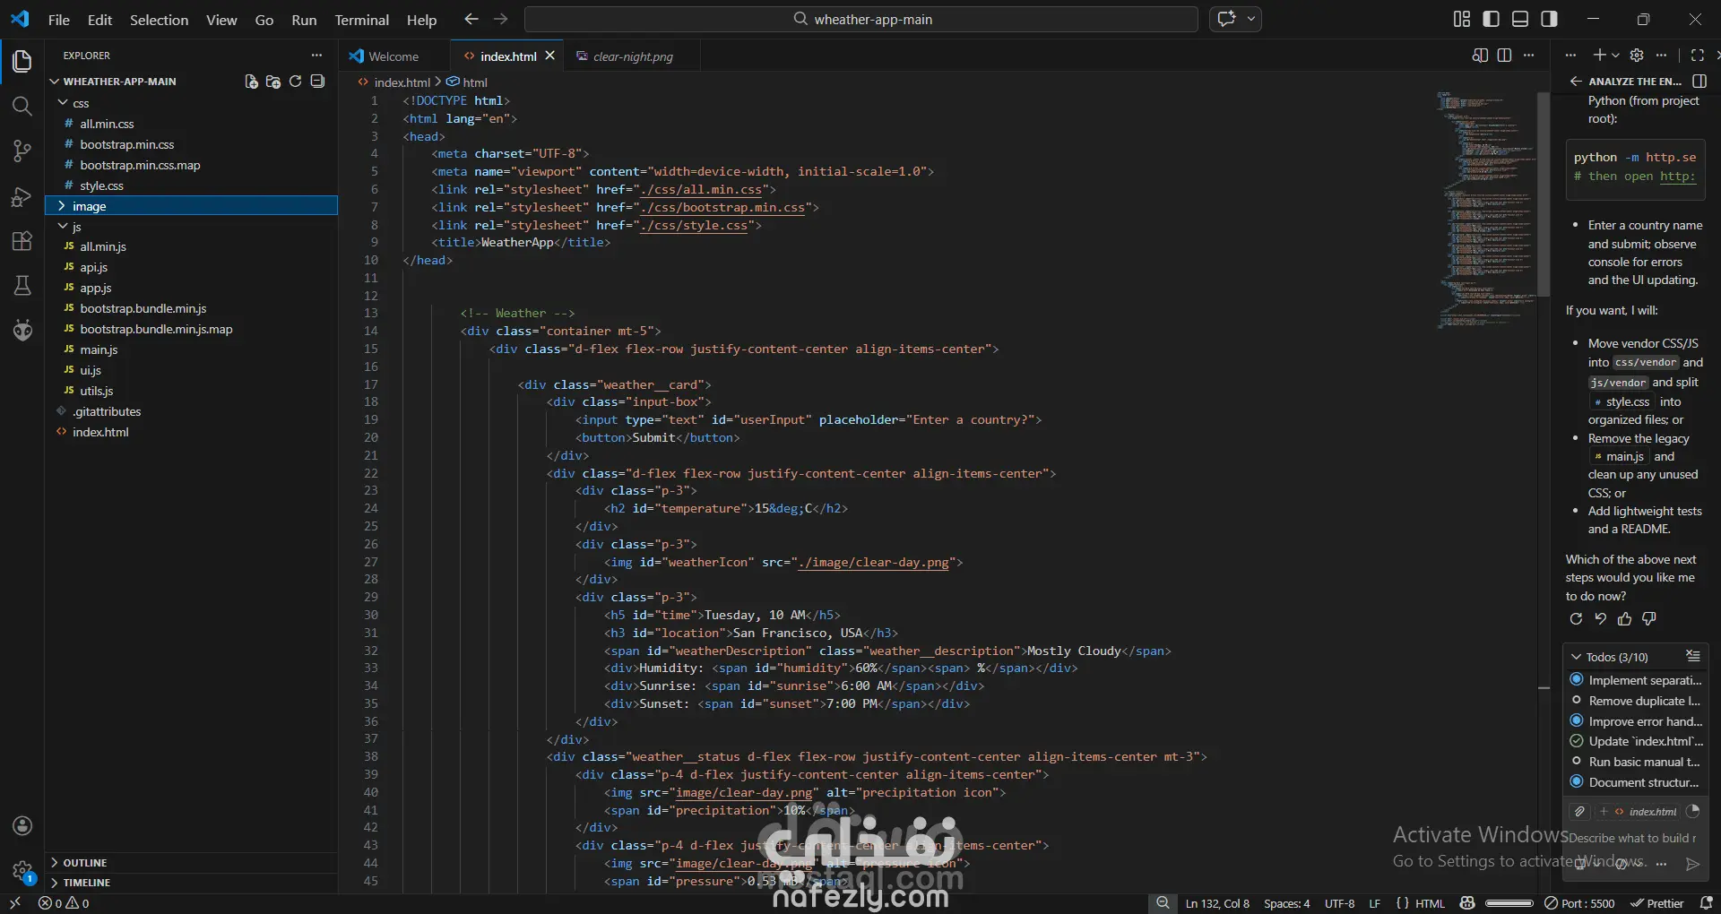The image size is (1721, 914).
Task: Go to line via Ln 132, Col 8
Action: pyautogui.click(x=1217, y=903)
